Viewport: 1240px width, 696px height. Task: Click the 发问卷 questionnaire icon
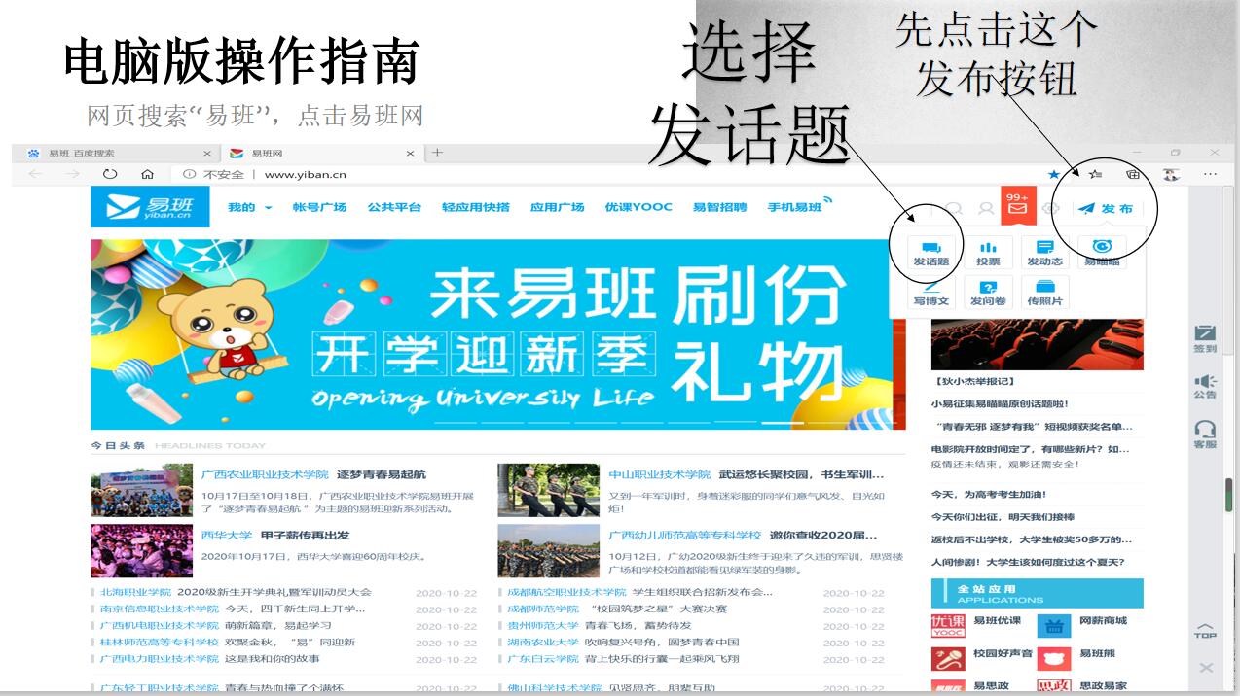pos(988,293)
